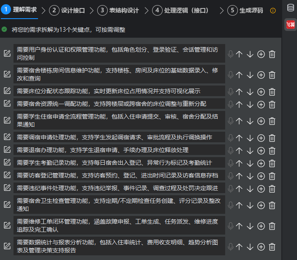Open the database icon in right sidebar
This screenshot has height=260, width=297.
[x=291, y=8]
